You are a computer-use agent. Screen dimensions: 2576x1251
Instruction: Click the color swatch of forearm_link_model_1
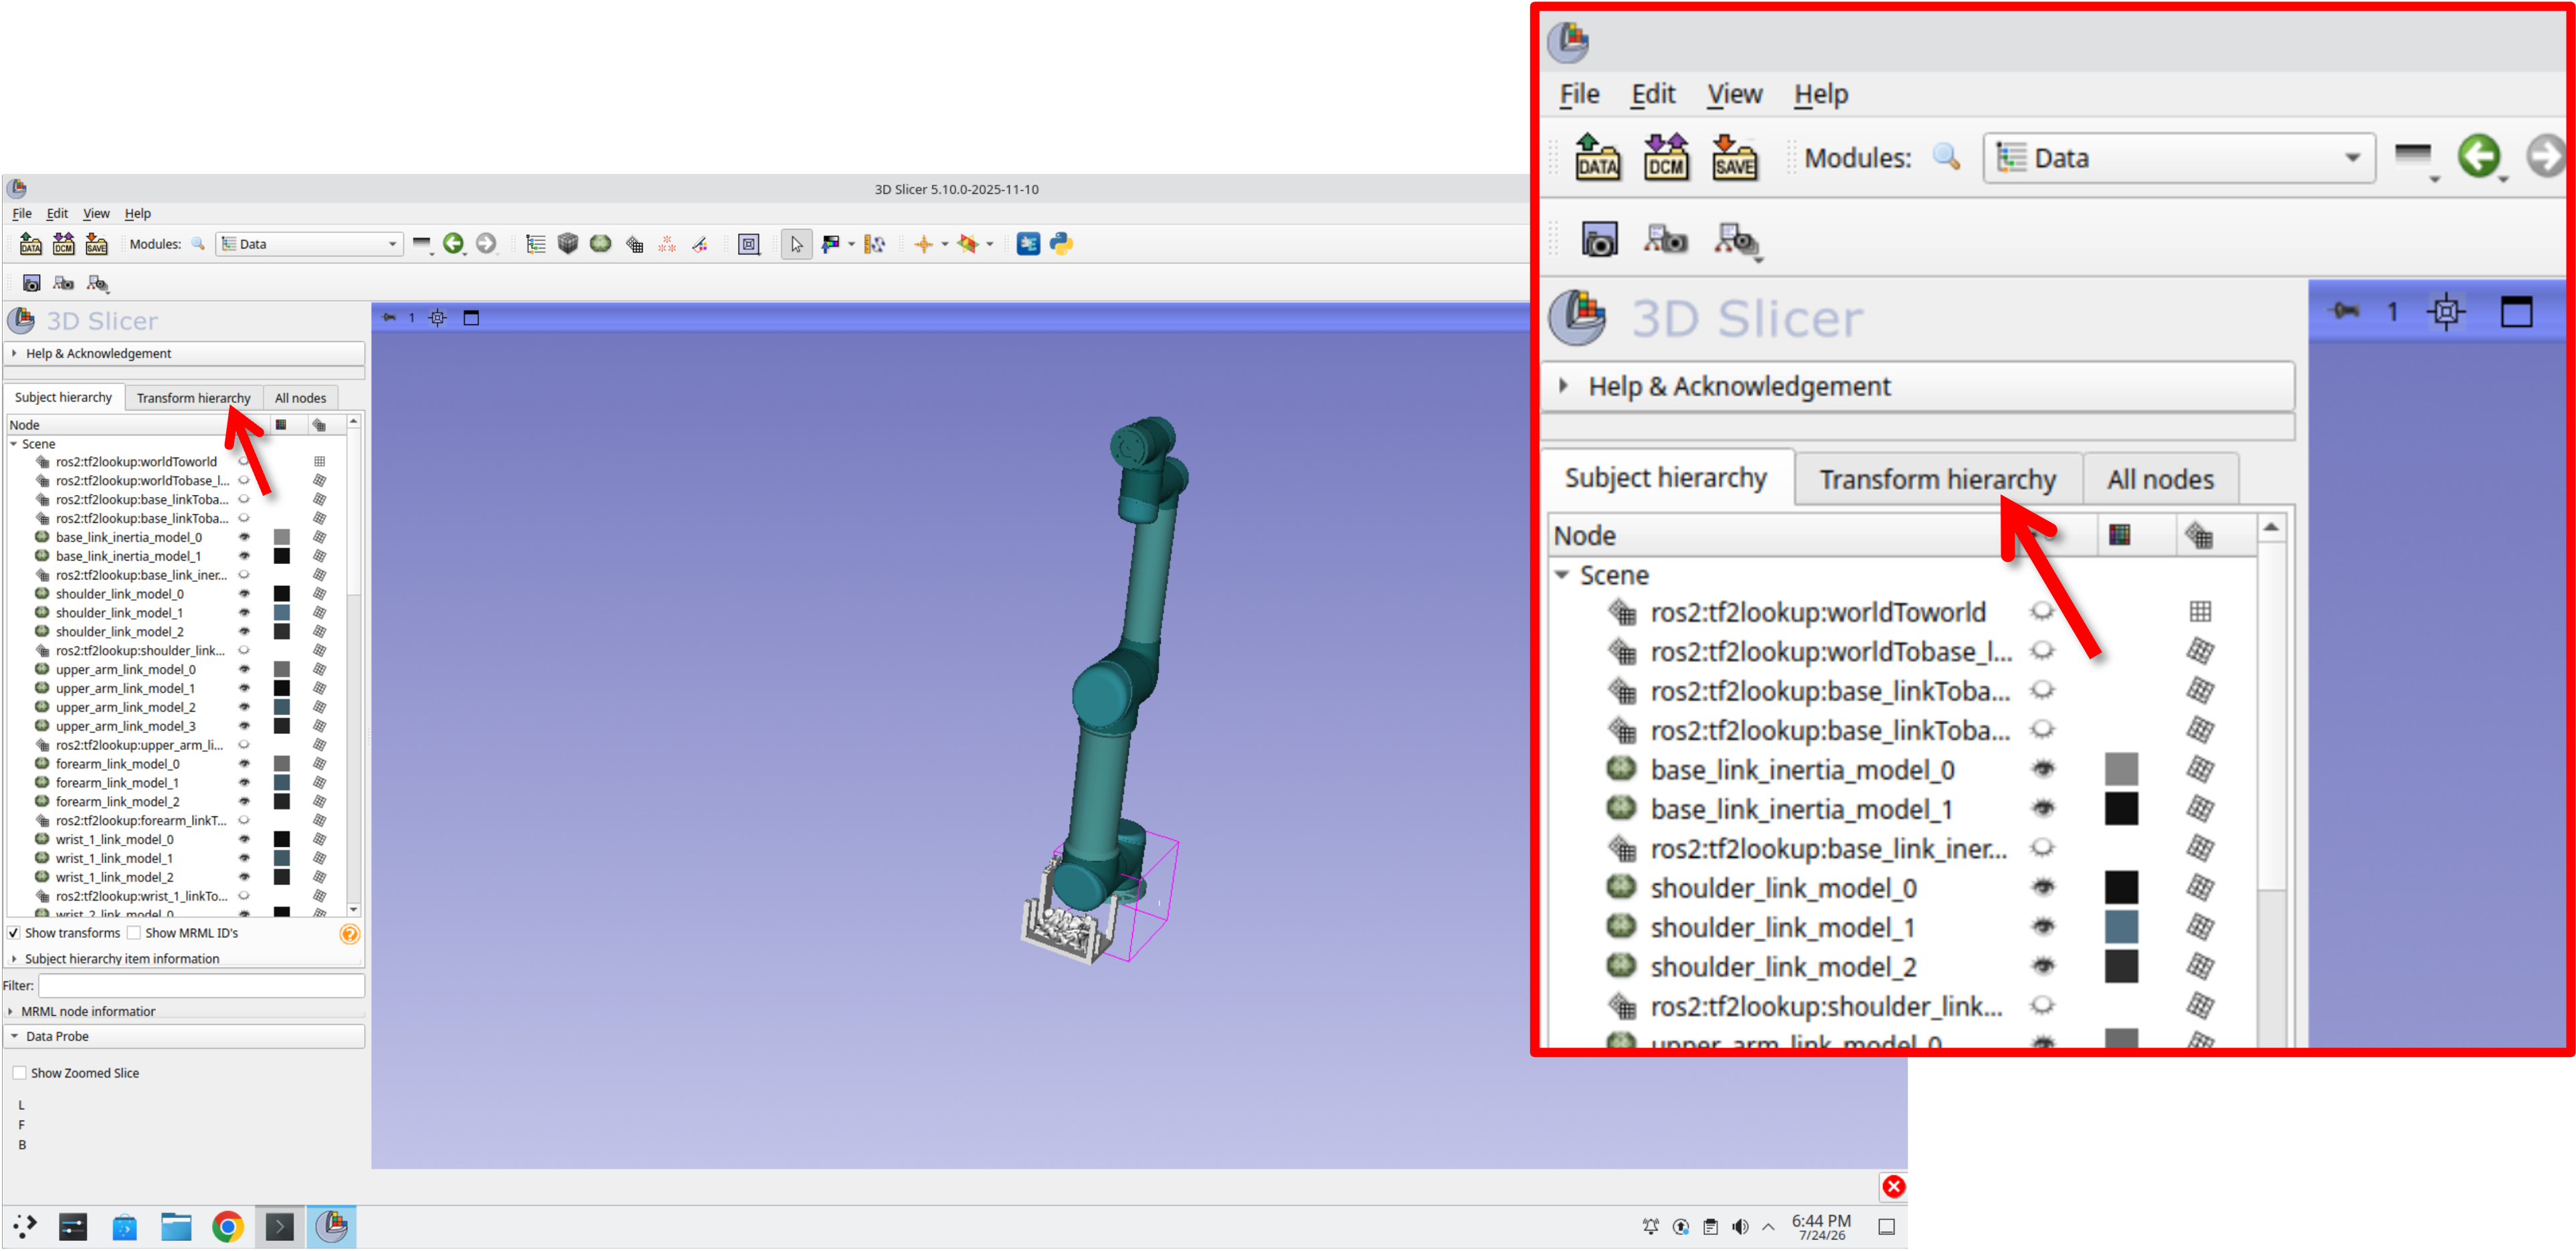pyautogui.click(x=282, y=783)
